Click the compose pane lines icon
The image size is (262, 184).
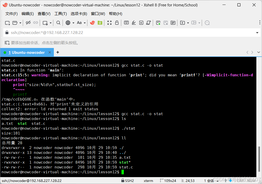pos(173,23)
